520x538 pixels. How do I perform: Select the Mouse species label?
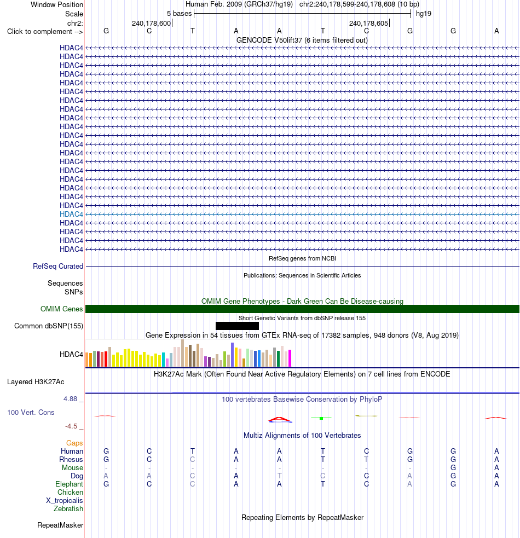[x=72, y=467]
